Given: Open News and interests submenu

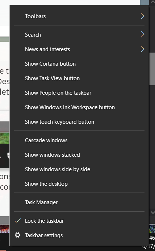Looking at the screenshot, I should (x=79, y=49).
